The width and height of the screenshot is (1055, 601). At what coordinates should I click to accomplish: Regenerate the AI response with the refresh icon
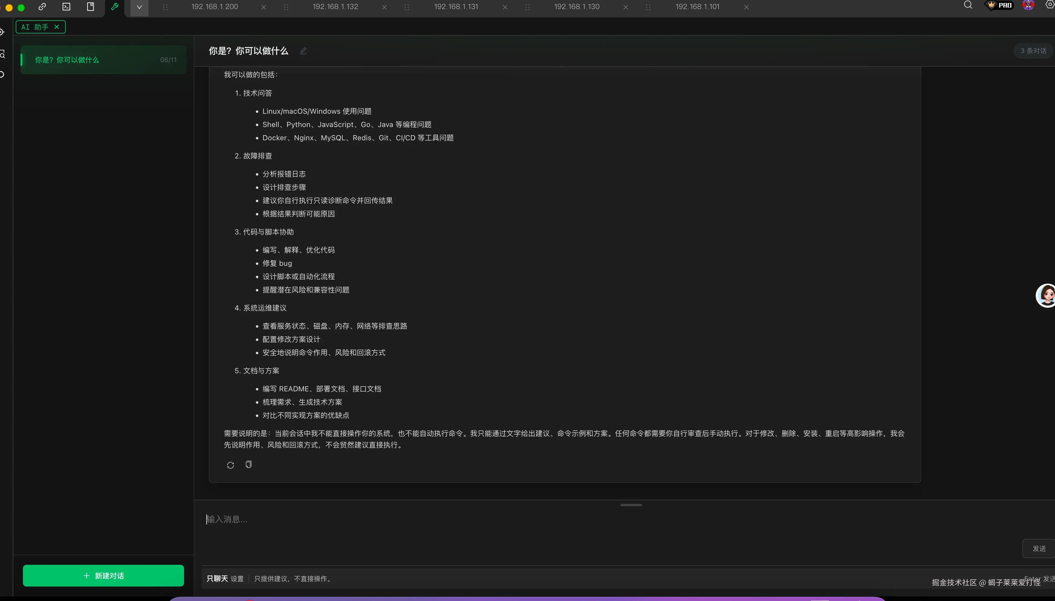pyautogui.click(x=230, y=465)
